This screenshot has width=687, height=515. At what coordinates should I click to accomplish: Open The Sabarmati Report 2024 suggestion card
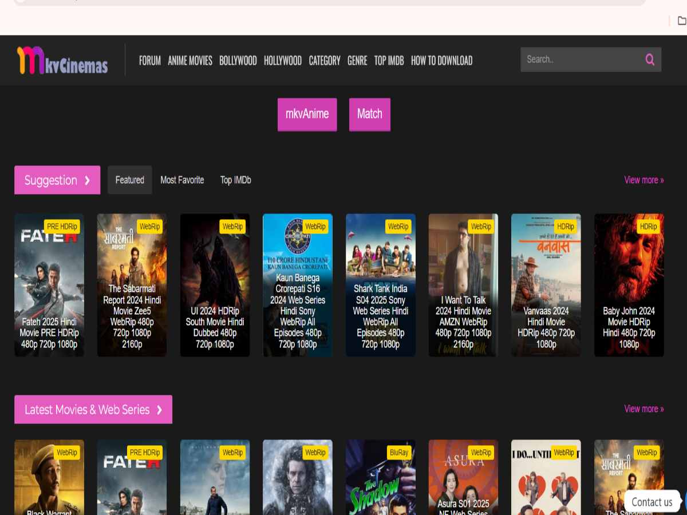132,286
